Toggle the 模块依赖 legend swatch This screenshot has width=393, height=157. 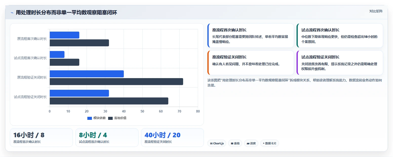[x=90, y=118]
